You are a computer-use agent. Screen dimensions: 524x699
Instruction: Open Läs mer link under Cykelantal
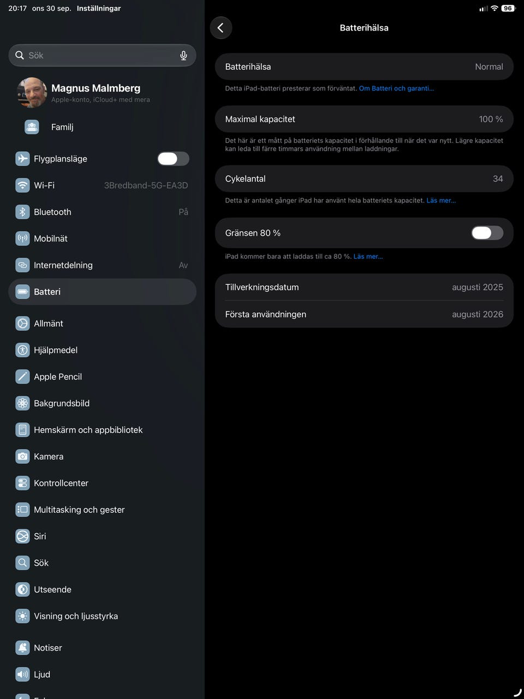(441, 200)
